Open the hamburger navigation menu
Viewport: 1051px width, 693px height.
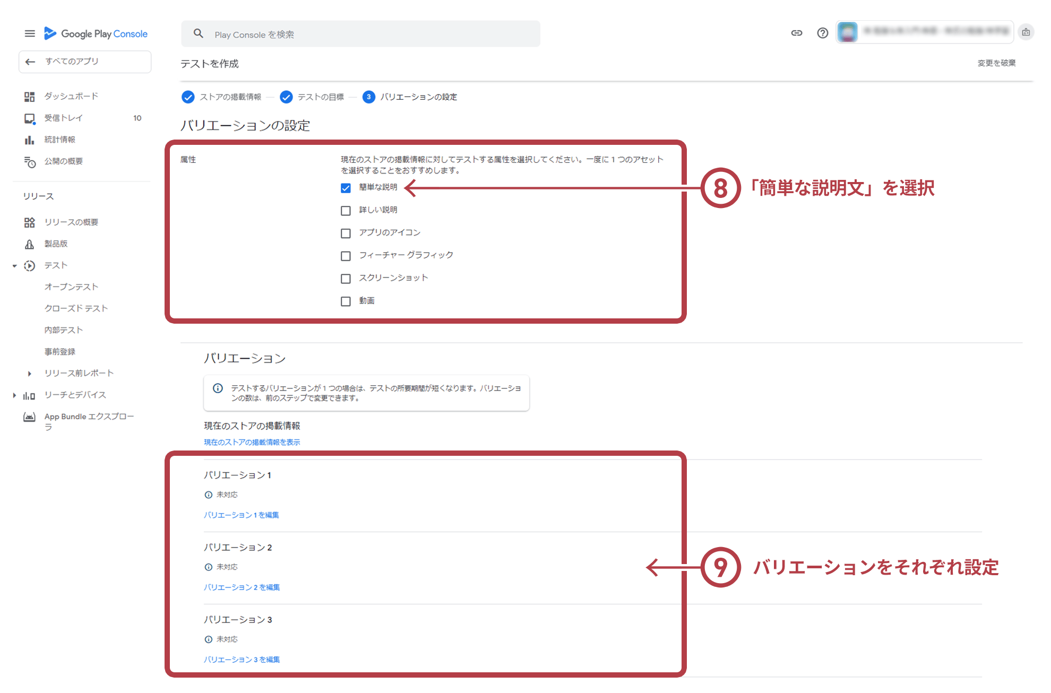pos(30,34)
